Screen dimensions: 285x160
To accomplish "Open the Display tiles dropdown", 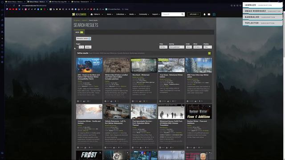I will coord(208,47).
